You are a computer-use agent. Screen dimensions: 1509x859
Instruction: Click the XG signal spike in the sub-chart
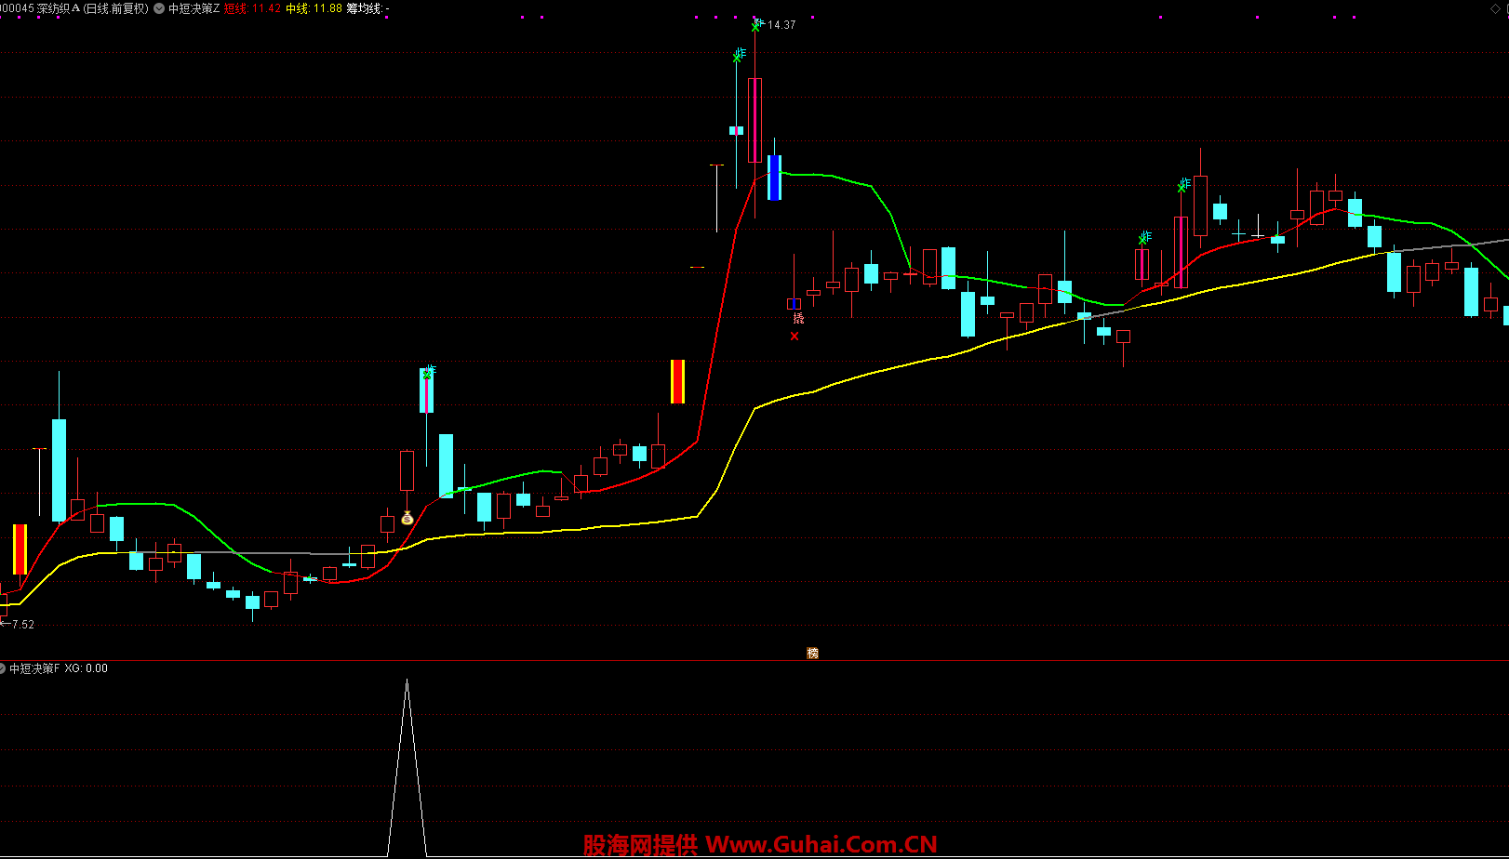pos(407,768)
